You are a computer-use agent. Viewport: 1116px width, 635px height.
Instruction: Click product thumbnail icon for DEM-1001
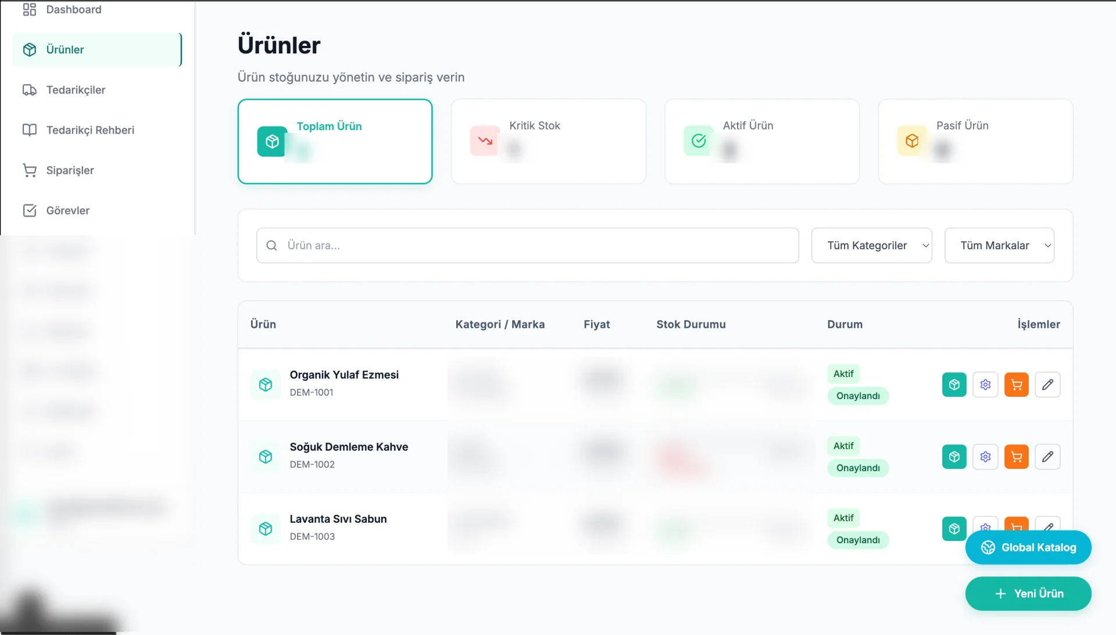point(266,385)
